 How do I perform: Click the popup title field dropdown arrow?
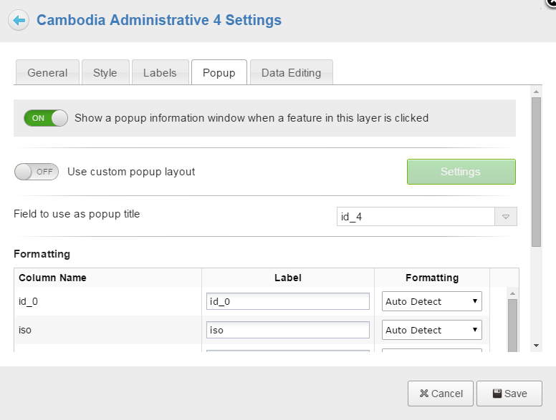click(506, 216)
